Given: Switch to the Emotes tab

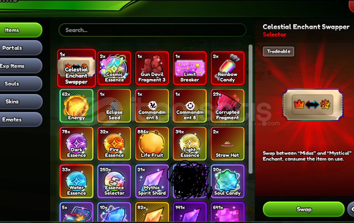Looking at the screenshot, I should point(20,119).
